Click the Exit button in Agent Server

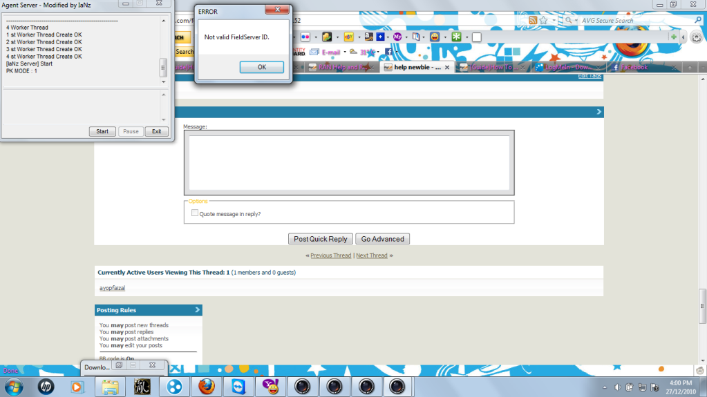pos(156,131)
